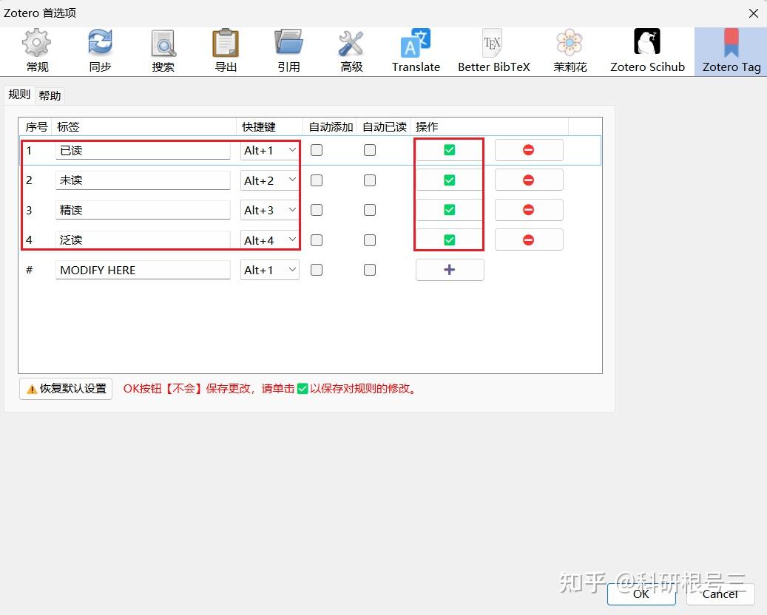
Task: Switch to the 帮助 help tab
Action: 50,95
